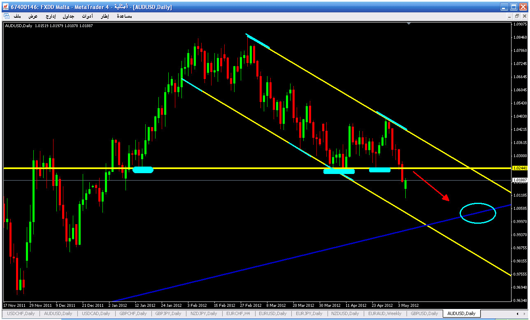
Task: Switch to the EURJPY,Daily chart tab
Action: [x=309, y=313]
